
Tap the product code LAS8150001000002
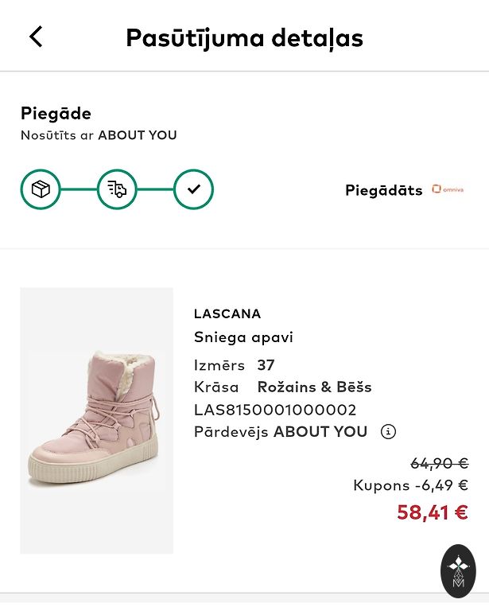point(275,410)
